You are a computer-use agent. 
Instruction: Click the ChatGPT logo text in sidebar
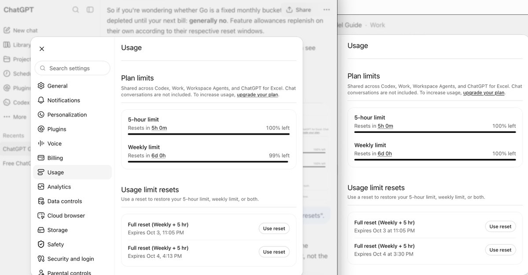click(18, 10)
